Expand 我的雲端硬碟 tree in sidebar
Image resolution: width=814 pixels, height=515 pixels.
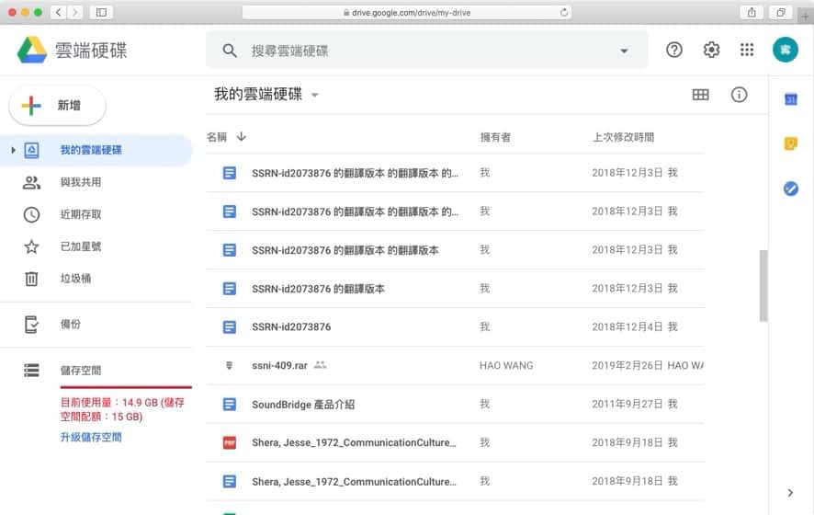point(13,150)
